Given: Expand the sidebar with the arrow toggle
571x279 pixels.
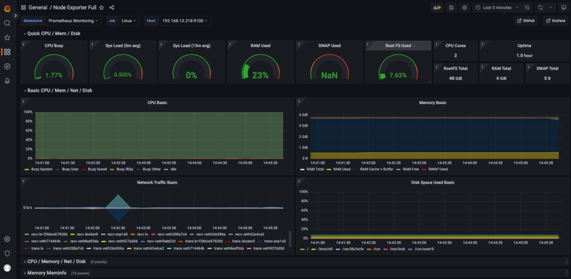Looking at the screenshot, I should [x=15, y=16].
